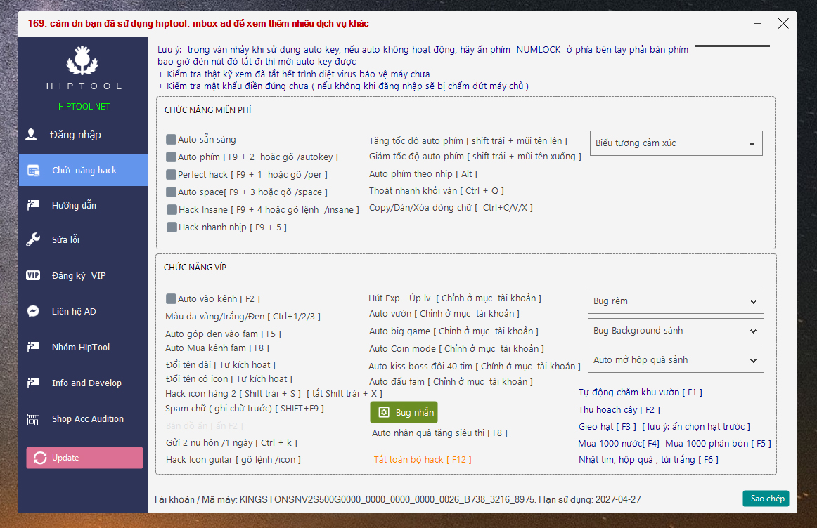Image resolution: width=817 pixels, height=528 pixels.
Task: Click the HipTool thistle logo
Action: click(x=84, y=62)
